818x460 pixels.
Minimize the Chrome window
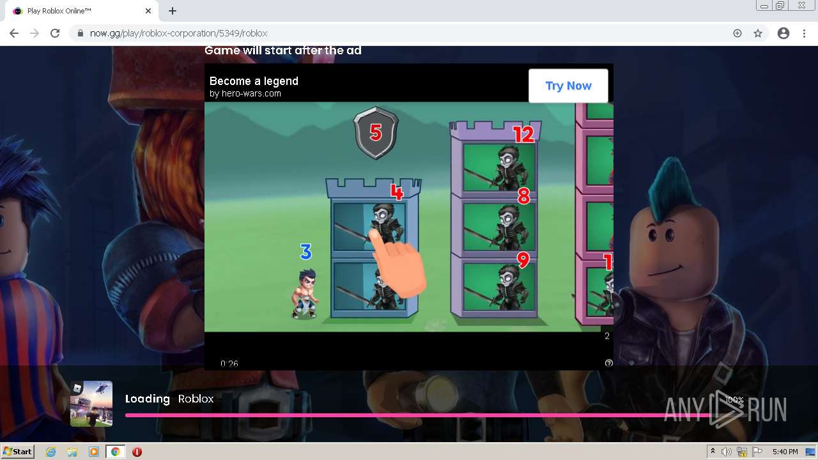(x=764, y=6)
